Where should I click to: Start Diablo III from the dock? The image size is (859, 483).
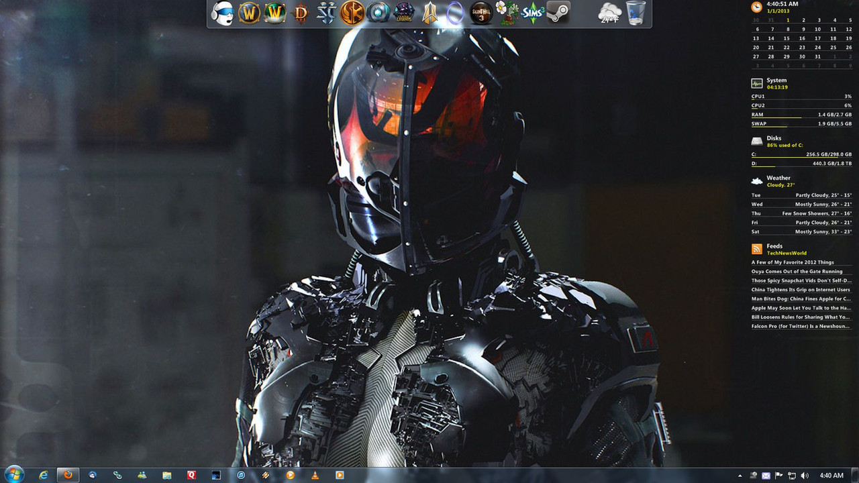tap(301, 13)
